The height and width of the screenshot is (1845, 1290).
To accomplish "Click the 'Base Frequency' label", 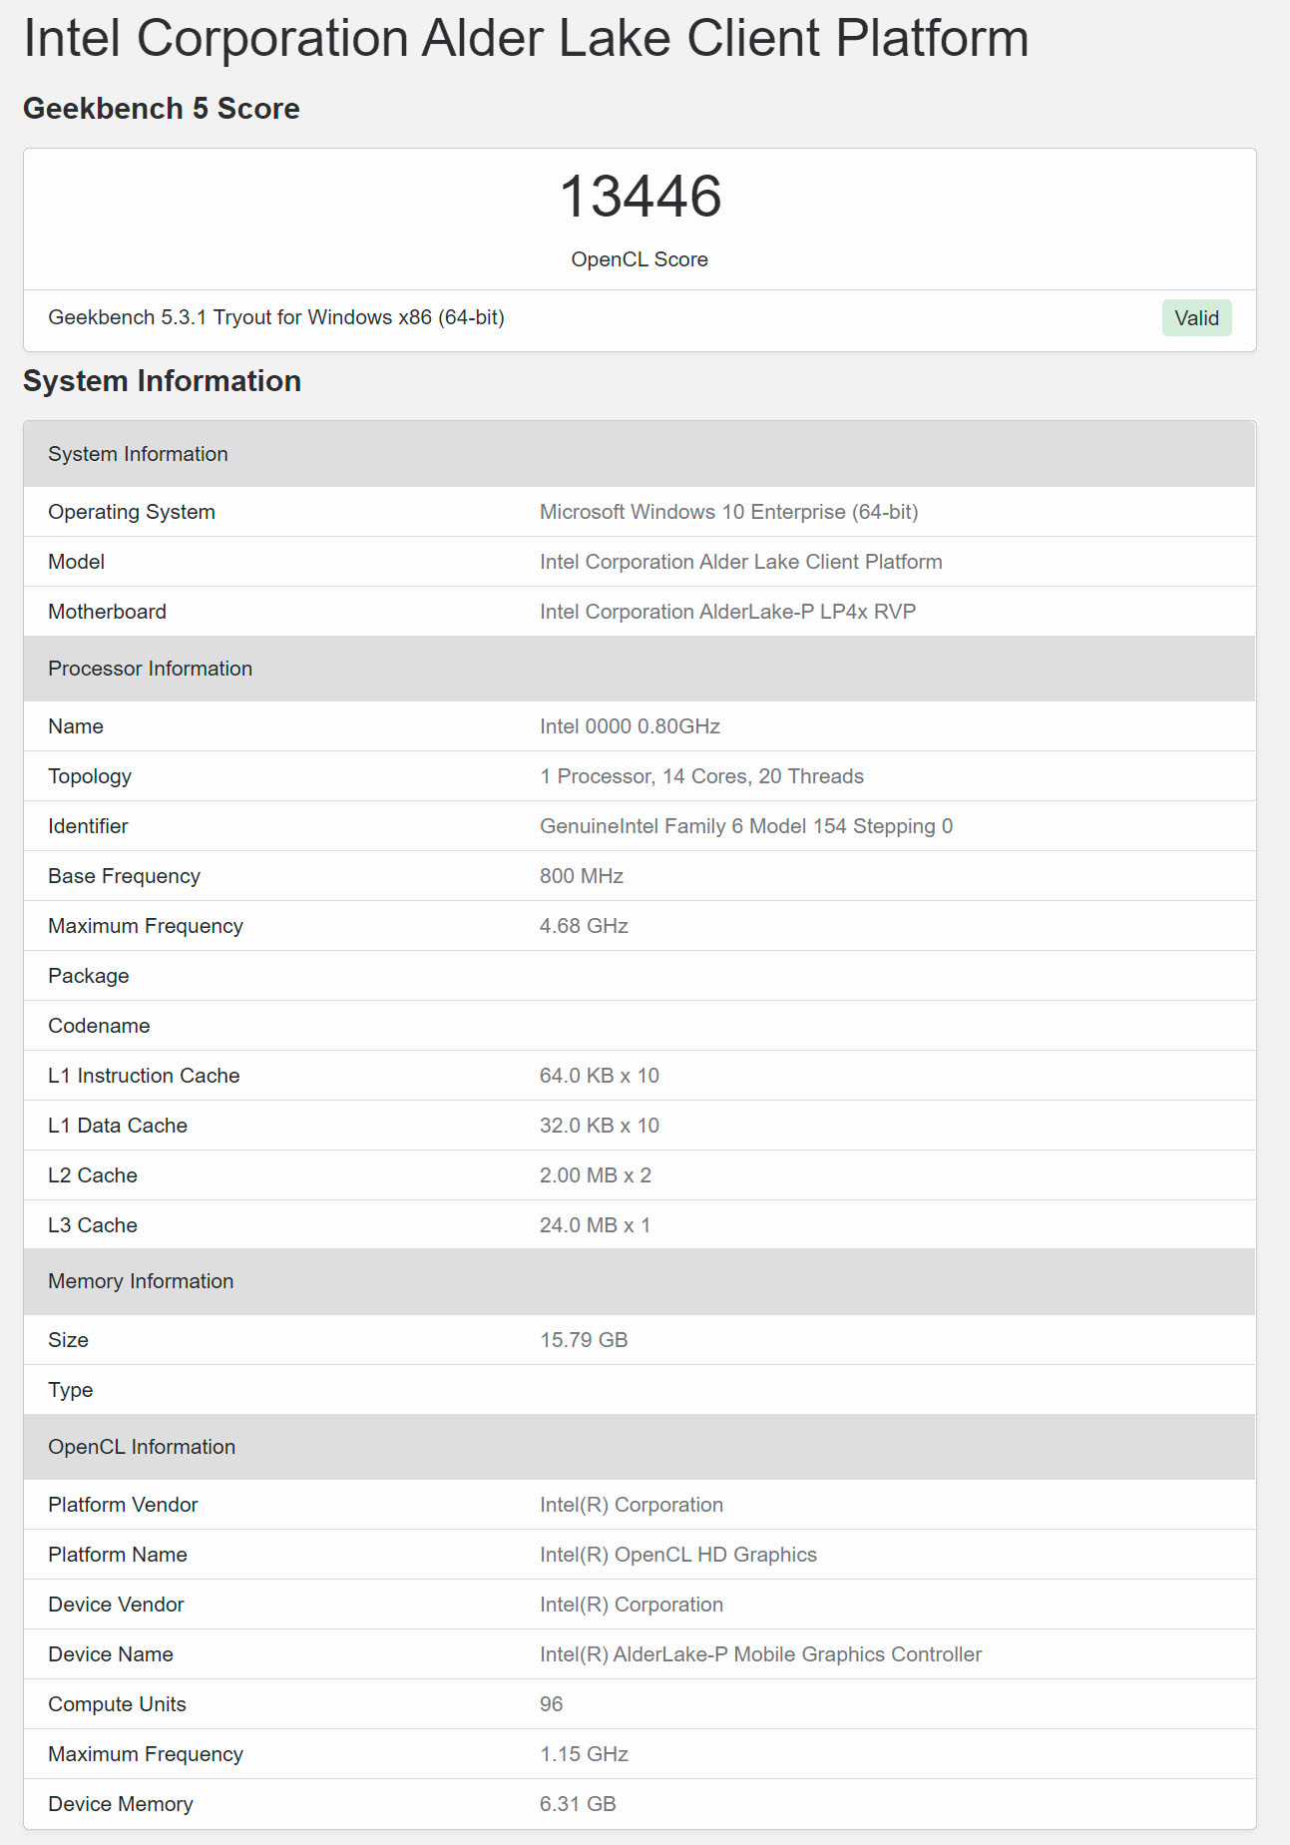I will point(125,876).
